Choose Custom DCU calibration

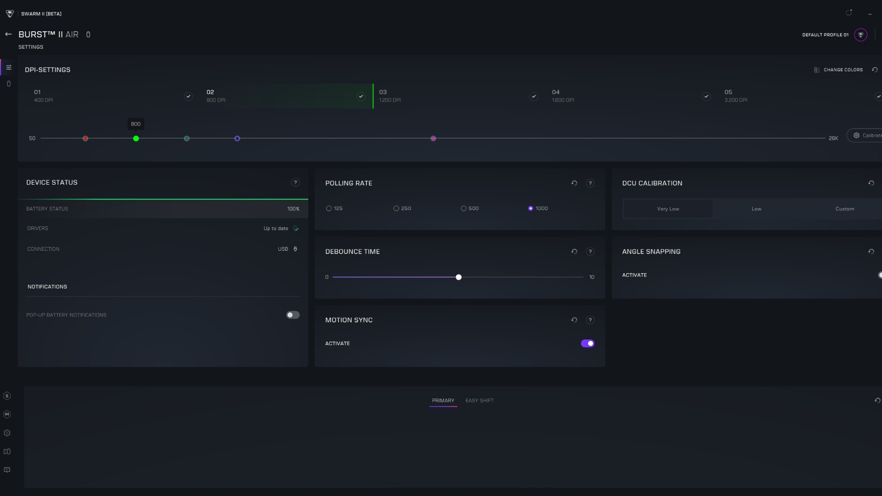844,209
